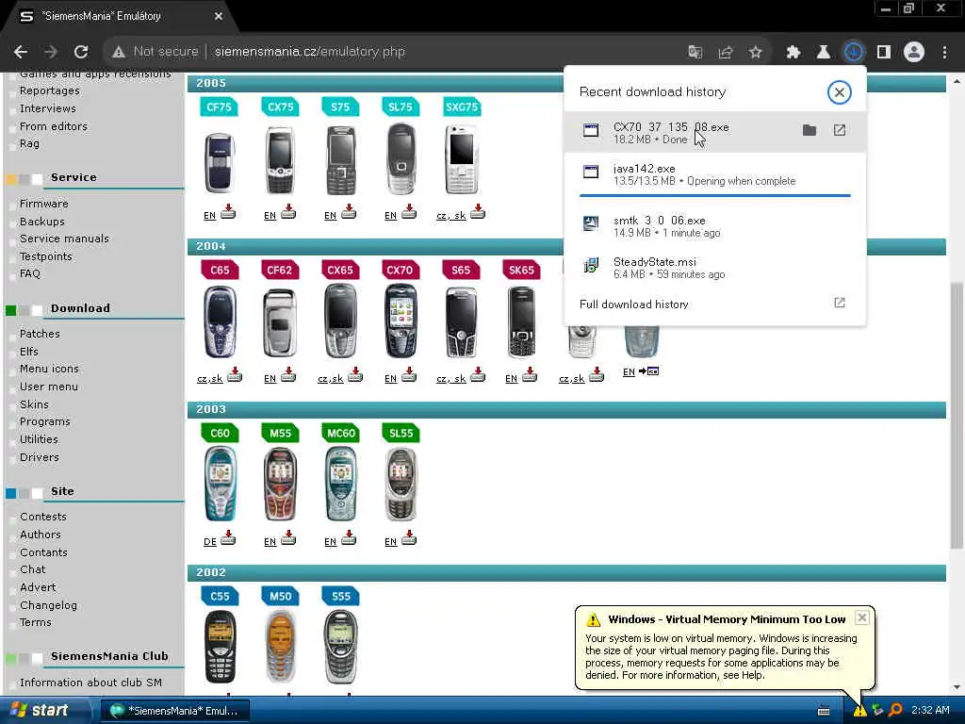Download the M55 emulator disk icon

point(288,538)
